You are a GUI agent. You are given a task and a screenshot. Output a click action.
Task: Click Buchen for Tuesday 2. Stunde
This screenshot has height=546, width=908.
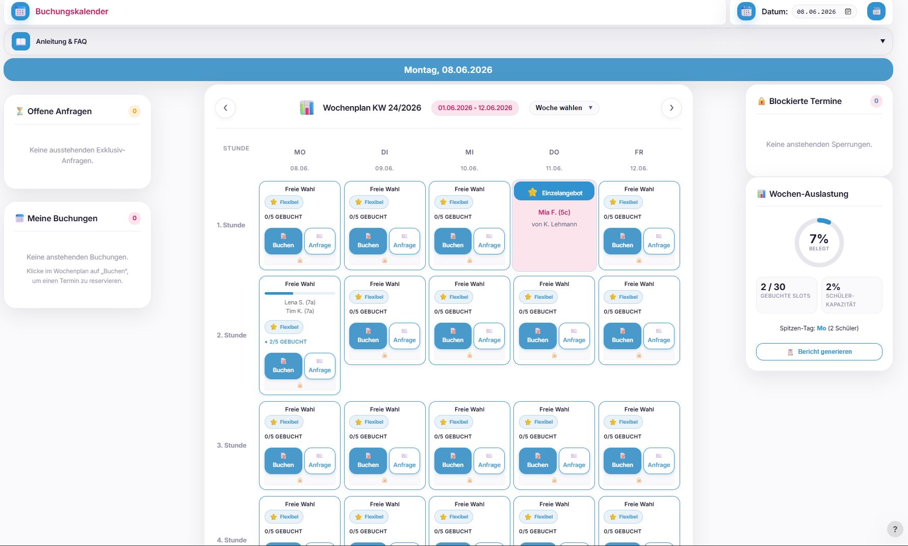pos(368,336)
